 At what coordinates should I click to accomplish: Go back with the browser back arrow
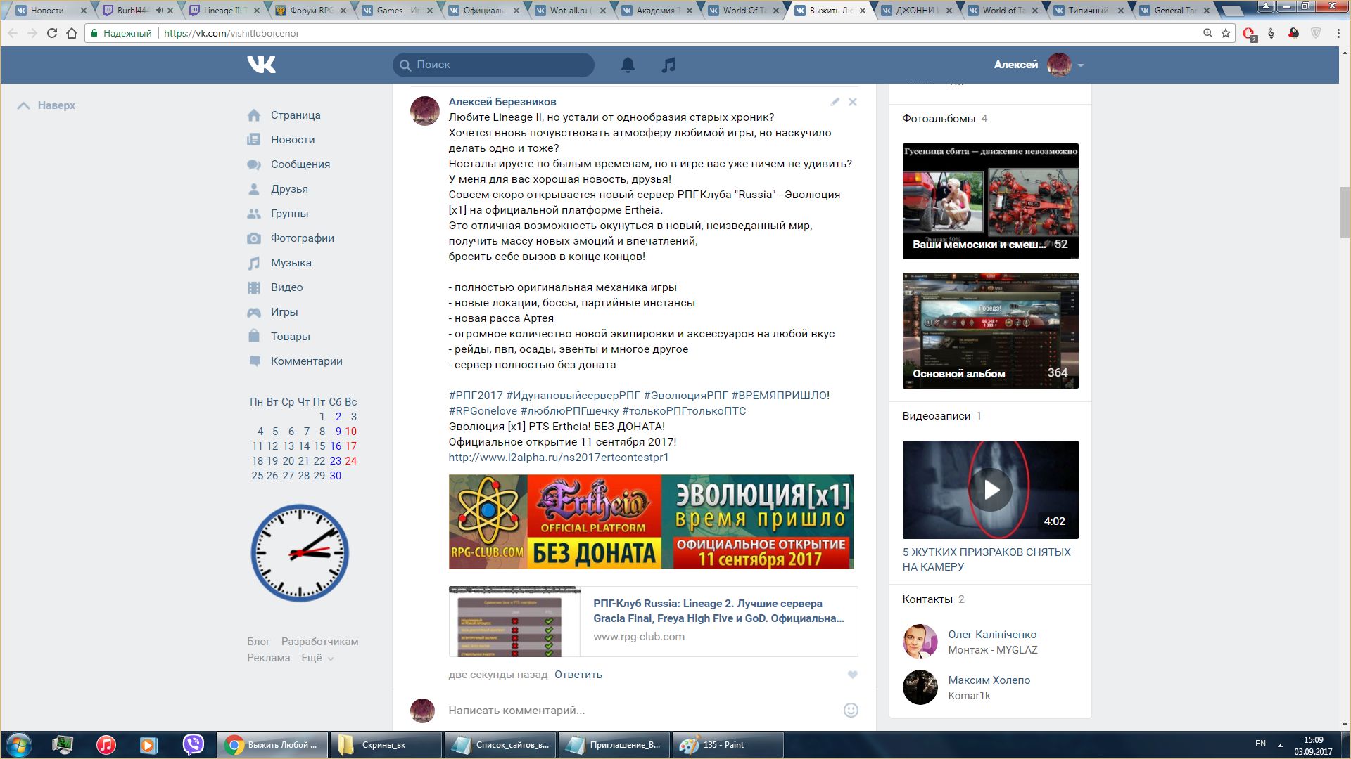[13, 33]
